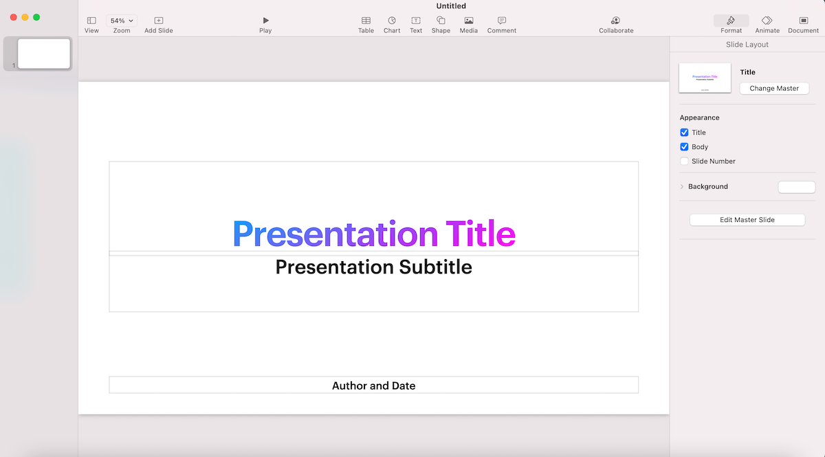825x457 pixels.
Task: Enable the Slide Number checkbox
Action: (684, 161)
